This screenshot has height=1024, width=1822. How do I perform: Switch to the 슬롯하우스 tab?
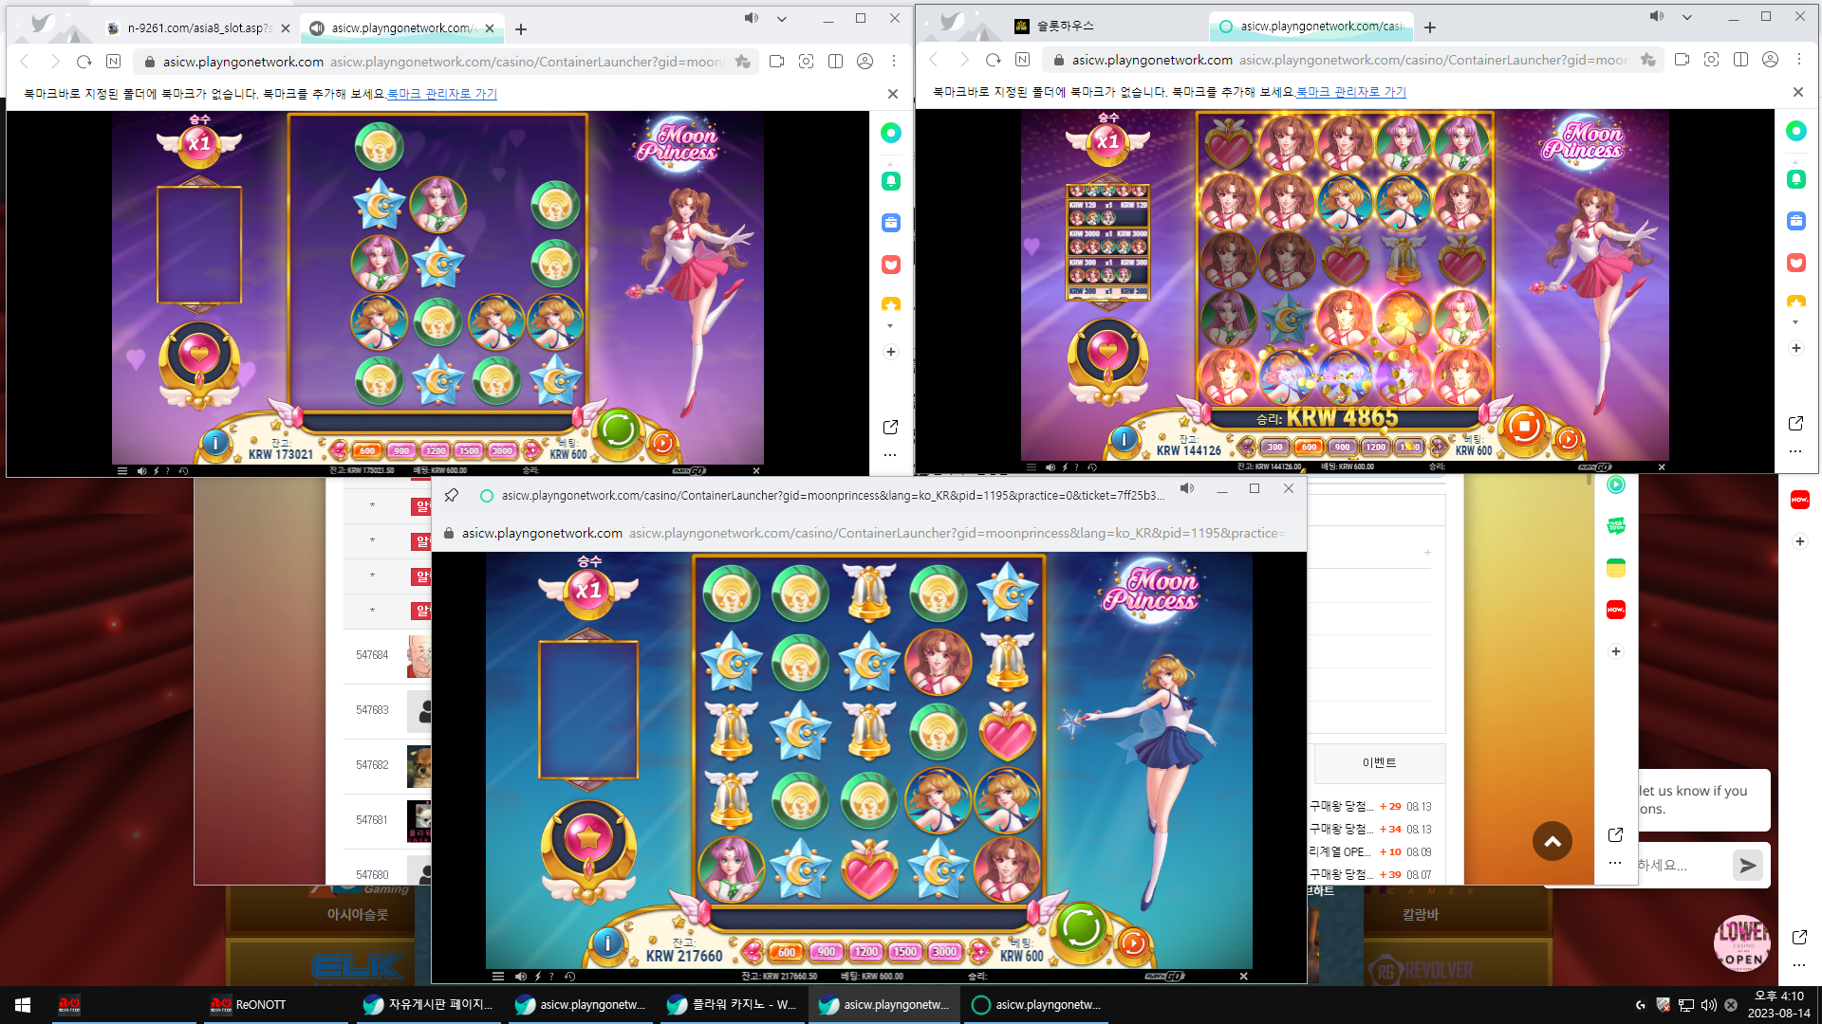point(1064,27)
